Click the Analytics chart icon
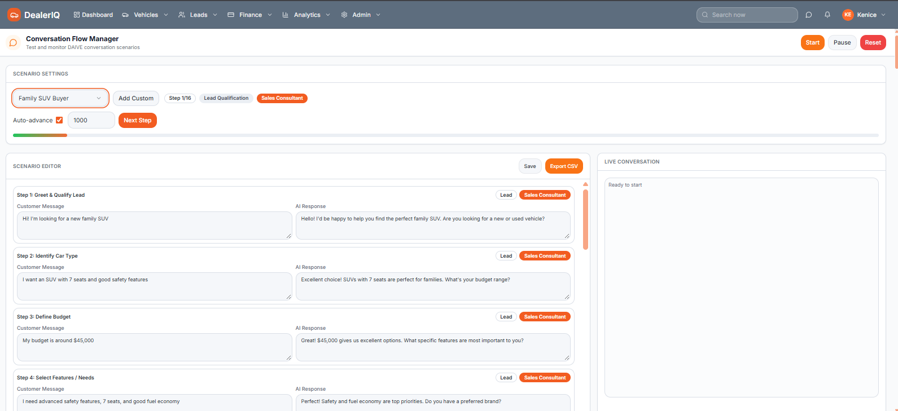 (x=286, y=15)
